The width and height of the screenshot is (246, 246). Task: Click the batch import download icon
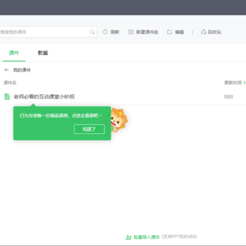click(x=128, y=237)
